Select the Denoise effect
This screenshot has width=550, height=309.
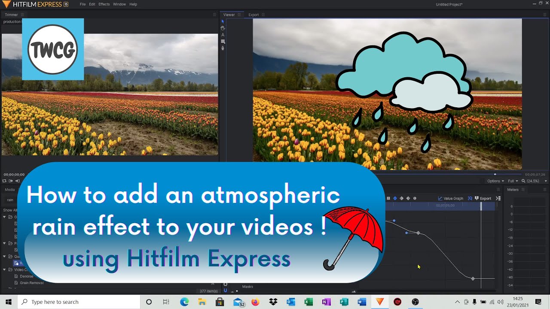pyautogui.click(x=26, y=276)
